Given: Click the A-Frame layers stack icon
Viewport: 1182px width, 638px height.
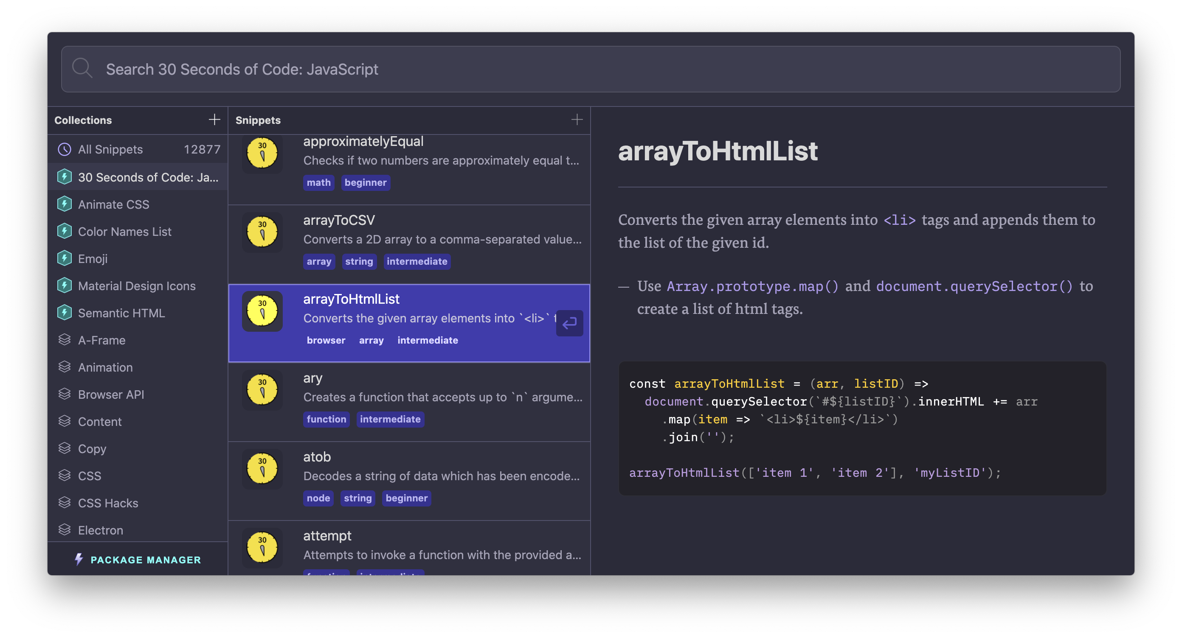Looking at the screenshot, I should (x=64, y=340).
